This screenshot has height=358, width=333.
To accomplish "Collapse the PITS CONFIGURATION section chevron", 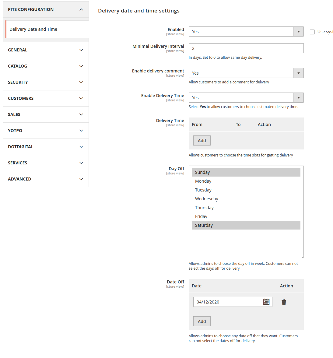I will (81, 9).
